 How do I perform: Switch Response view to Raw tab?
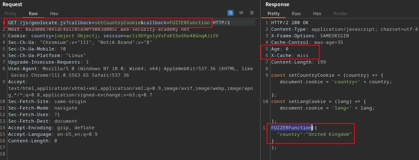click(x=296, y=14)
